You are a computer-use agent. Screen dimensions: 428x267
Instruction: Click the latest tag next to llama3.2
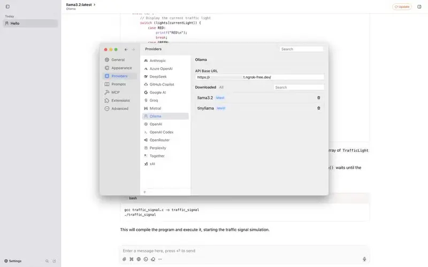tap(220, 98)
